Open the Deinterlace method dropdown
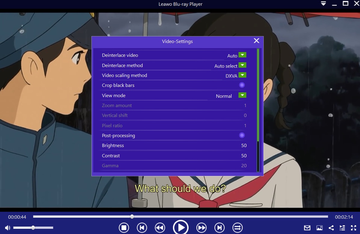Screen dimensions: 360x234 (242, 65)
